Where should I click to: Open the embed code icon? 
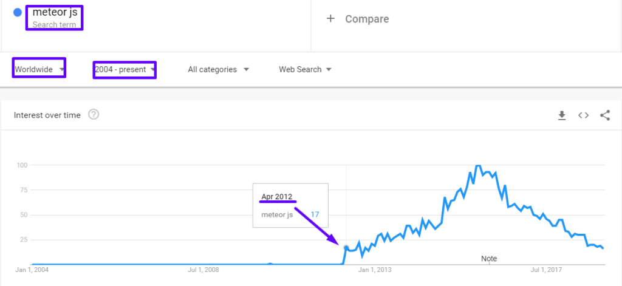583,115
